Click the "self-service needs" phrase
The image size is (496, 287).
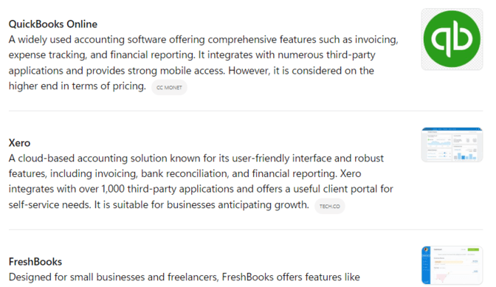[49, 205]
